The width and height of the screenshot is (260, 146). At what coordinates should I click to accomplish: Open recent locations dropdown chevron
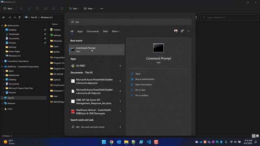[15, 17]
